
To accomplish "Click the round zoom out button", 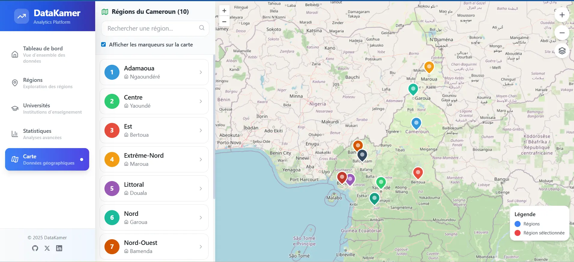I will tap(562, 33).
